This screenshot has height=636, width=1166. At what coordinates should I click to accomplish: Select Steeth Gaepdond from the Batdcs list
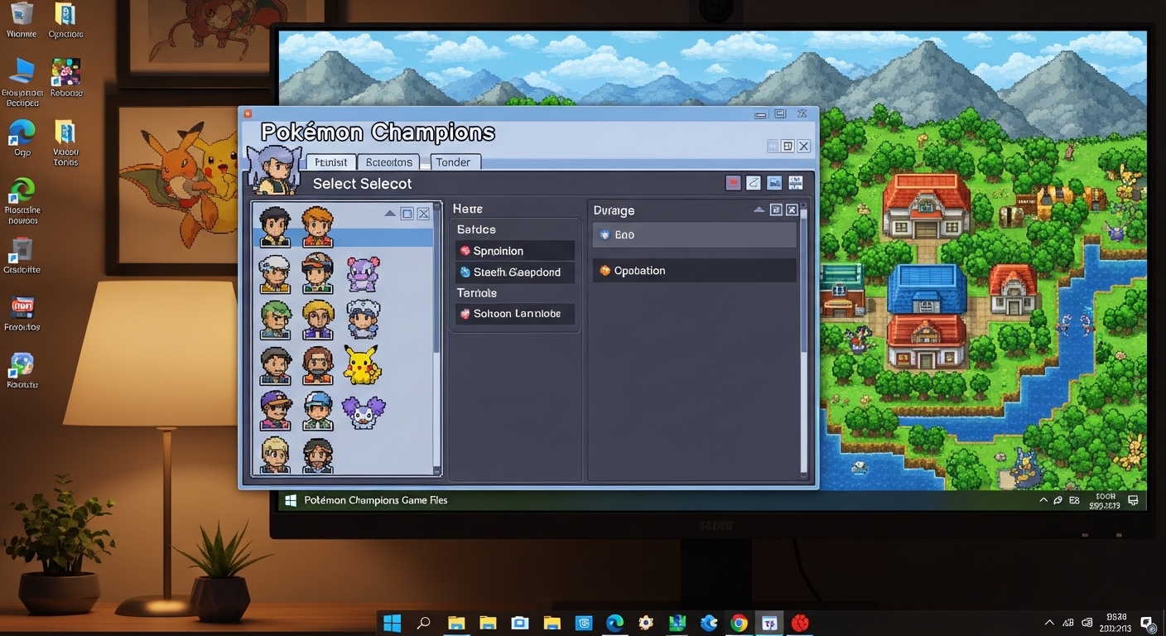pyautogui.click(x=513, y=272)
